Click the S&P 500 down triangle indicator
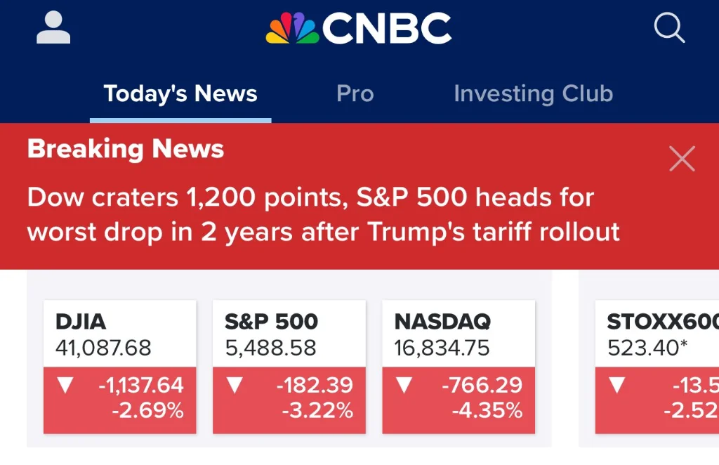The image size is (719, 465). pyautogui.click(x=235, y=385)
